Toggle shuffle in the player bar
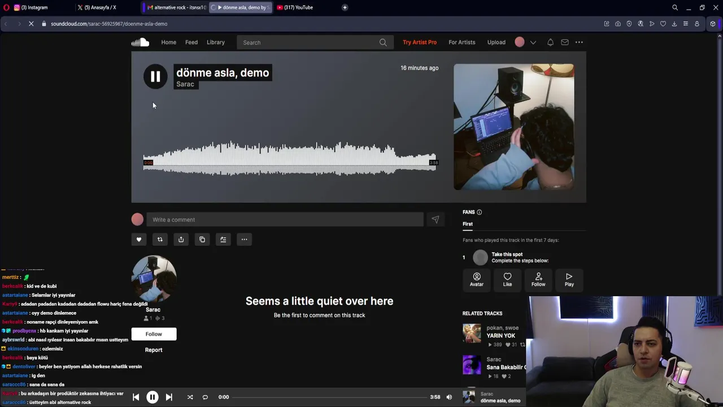 point(190,397)
